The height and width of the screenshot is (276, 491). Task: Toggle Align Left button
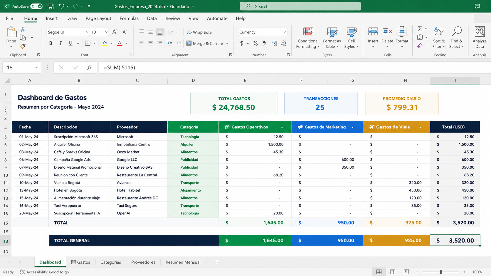pyautogui.click(x=142, y=43)
